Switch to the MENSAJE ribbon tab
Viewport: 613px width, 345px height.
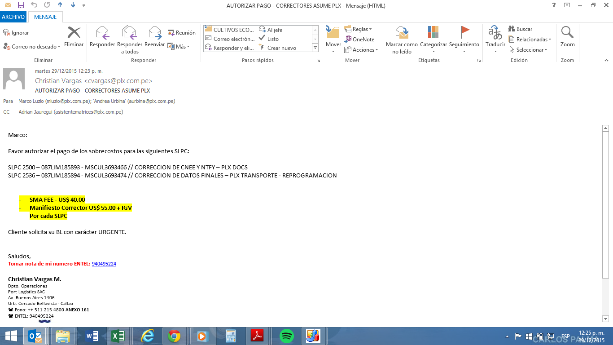[x=45, y=17]
